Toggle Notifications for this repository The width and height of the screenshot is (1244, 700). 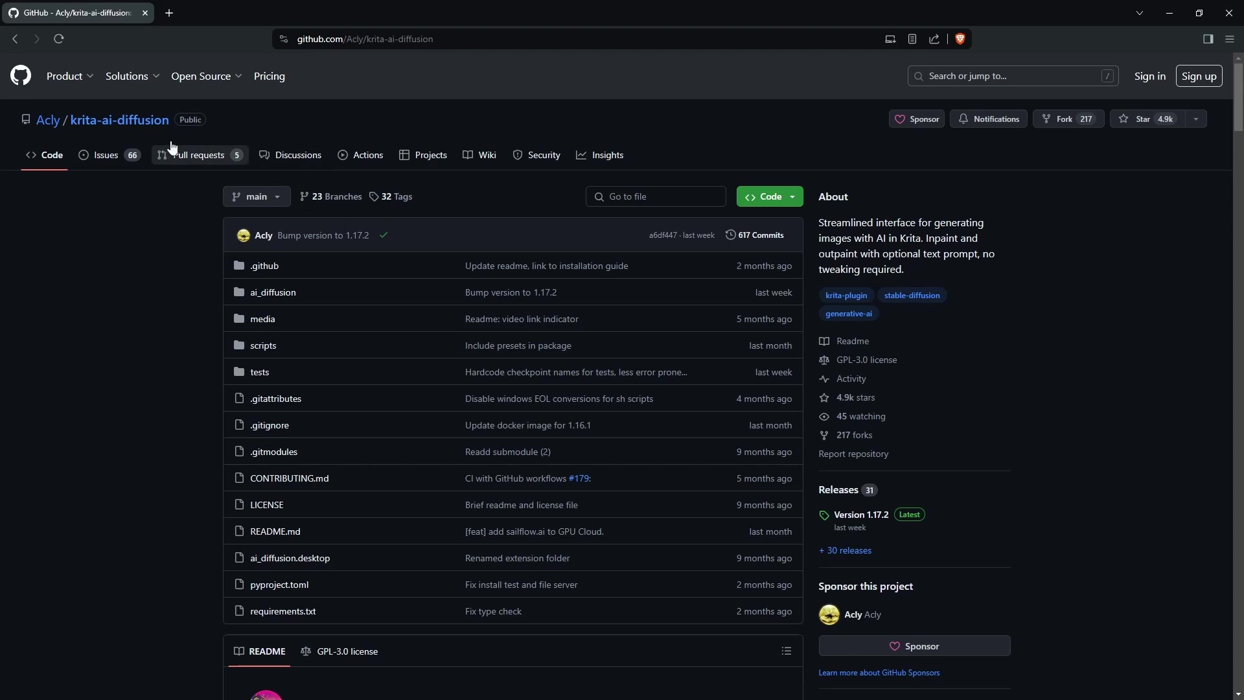coord(989,119)
